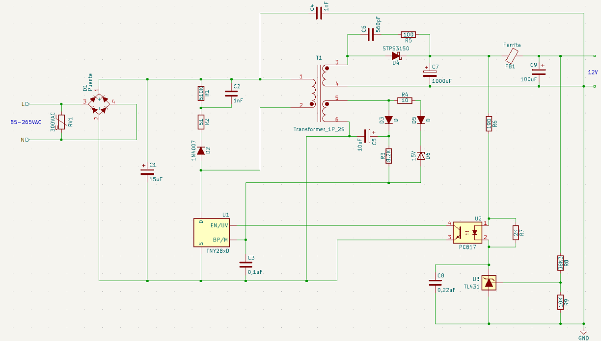Image resolution: width=601 pixels, height=341 pixels.
Task: Select resistor R4 with value 10
Action: pyautogui.click(x=405, y=100)
